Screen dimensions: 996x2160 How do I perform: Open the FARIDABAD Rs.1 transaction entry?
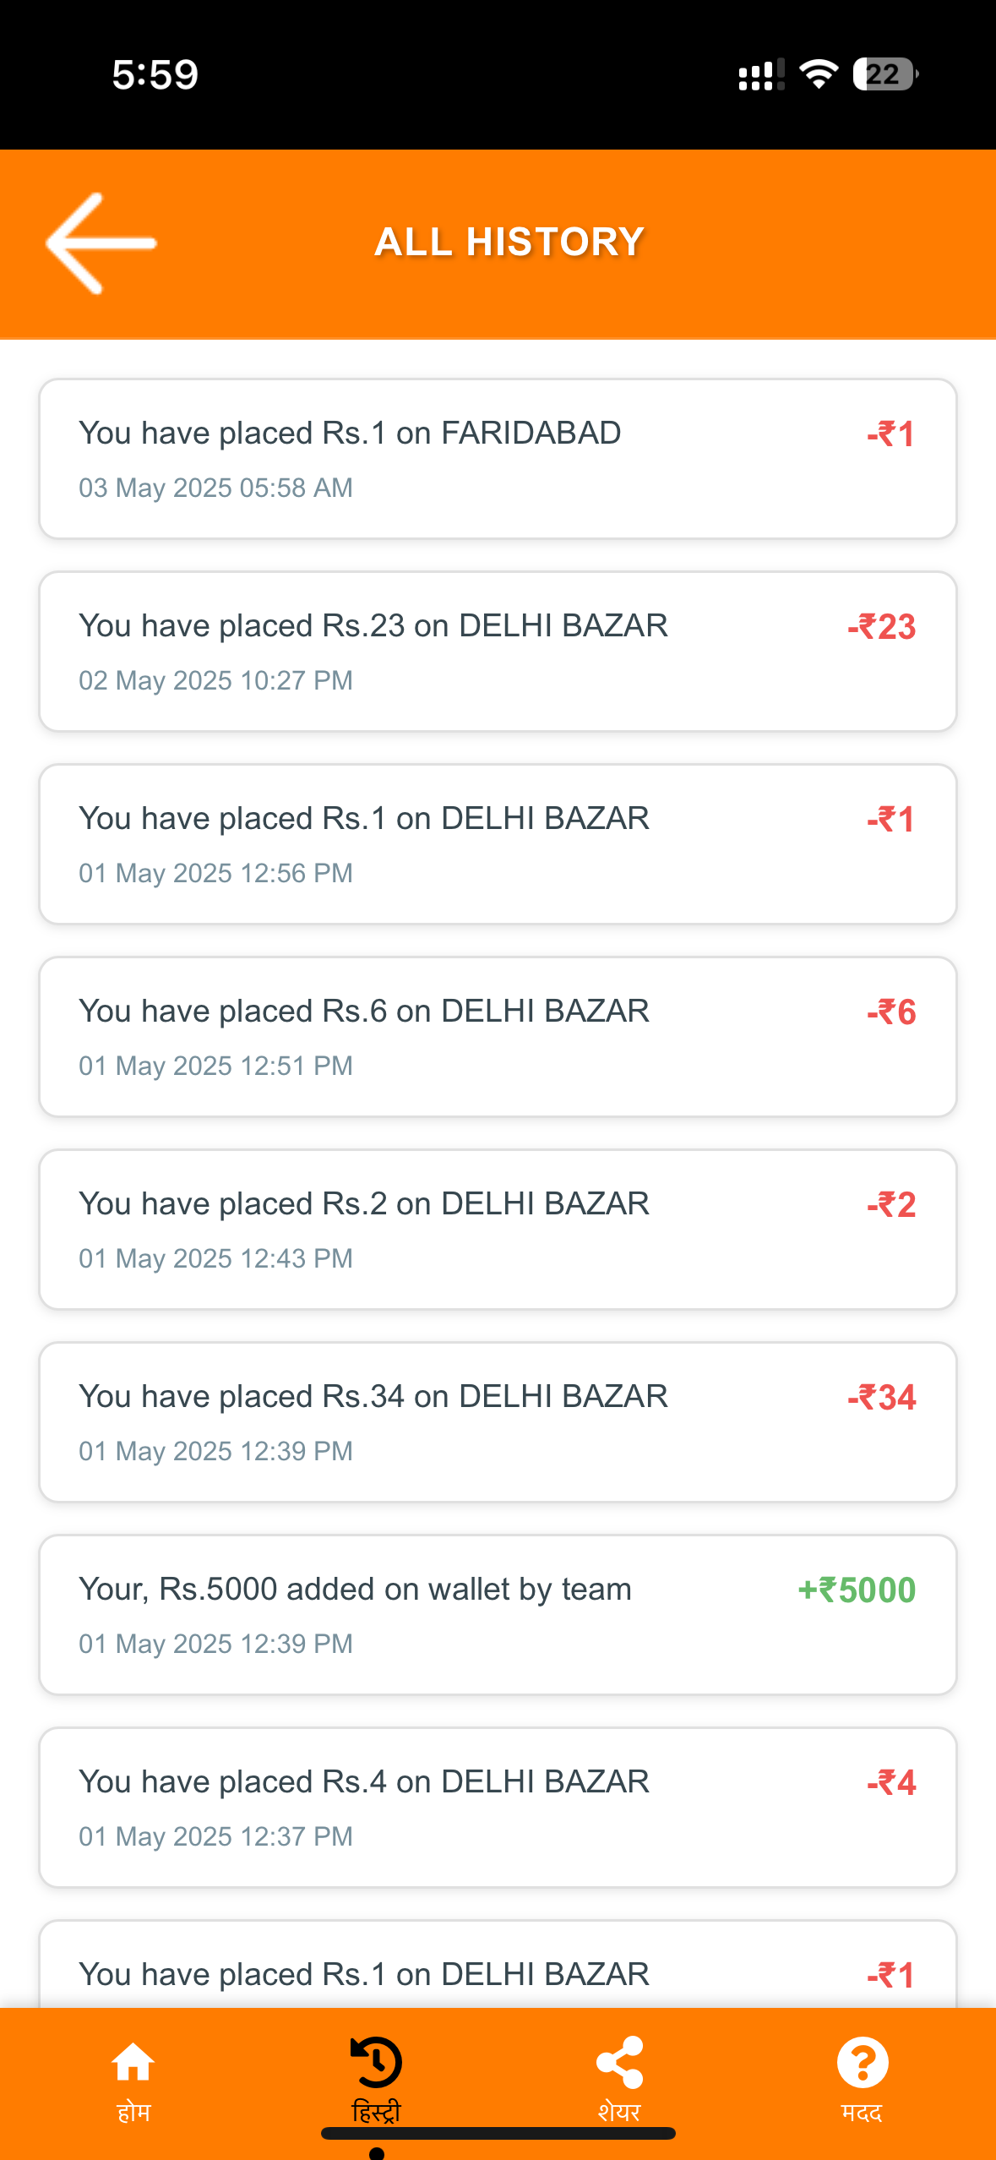[x=498, y=459]
